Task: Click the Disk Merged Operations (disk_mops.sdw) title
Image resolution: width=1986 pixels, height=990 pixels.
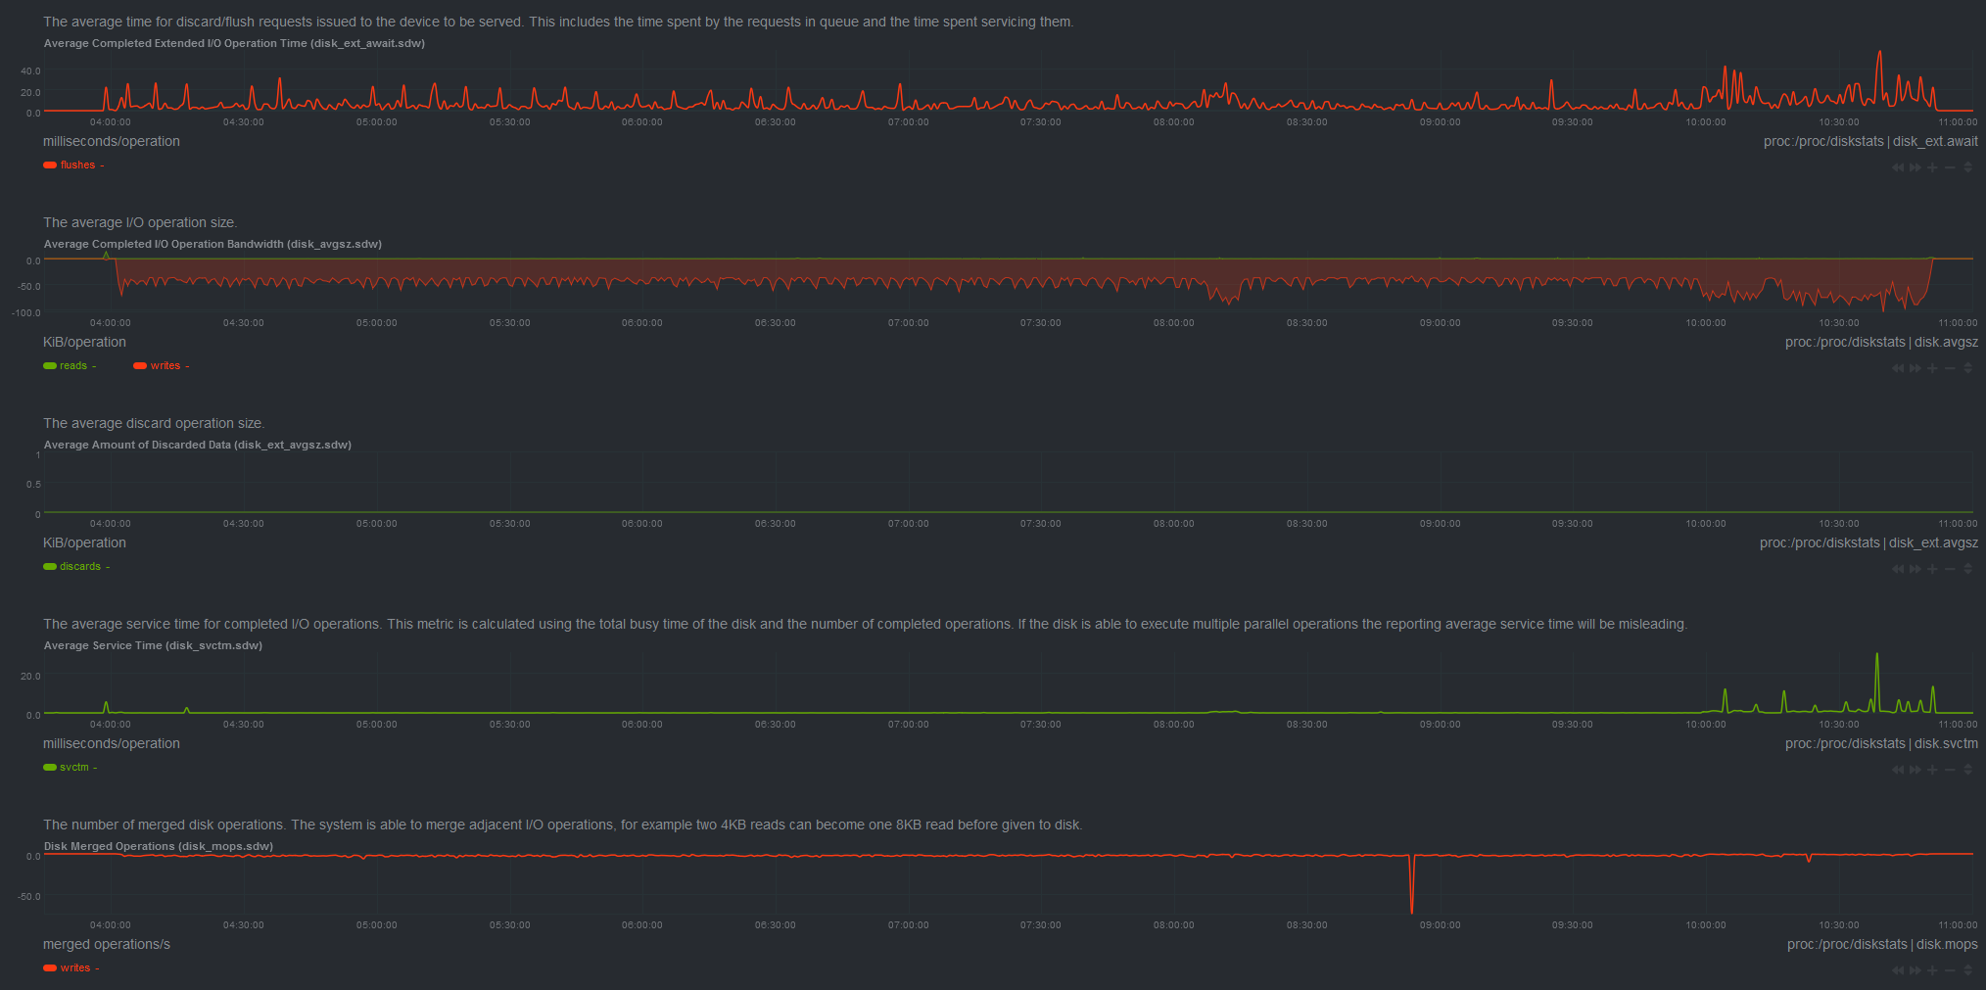Action: (159, 847)
